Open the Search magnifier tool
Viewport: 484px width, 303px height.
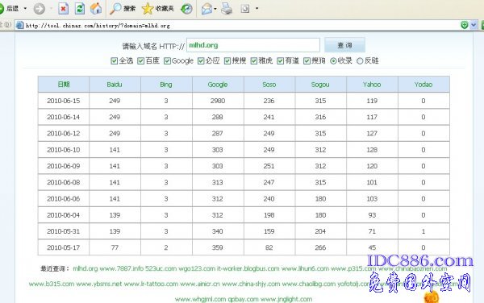[x=115, y=9]
